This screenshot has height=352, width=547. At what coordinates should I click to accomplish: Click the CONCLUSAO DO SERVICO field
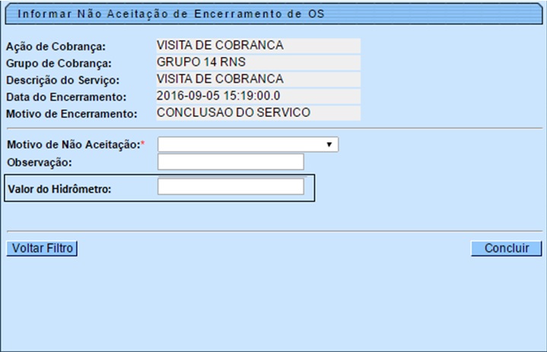[257, 113]
